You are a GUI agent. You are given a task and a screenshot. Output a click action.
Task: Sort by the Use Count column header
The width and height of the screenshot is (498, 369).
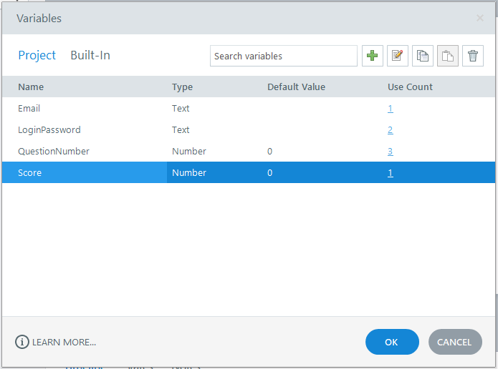tap(410, 87)
